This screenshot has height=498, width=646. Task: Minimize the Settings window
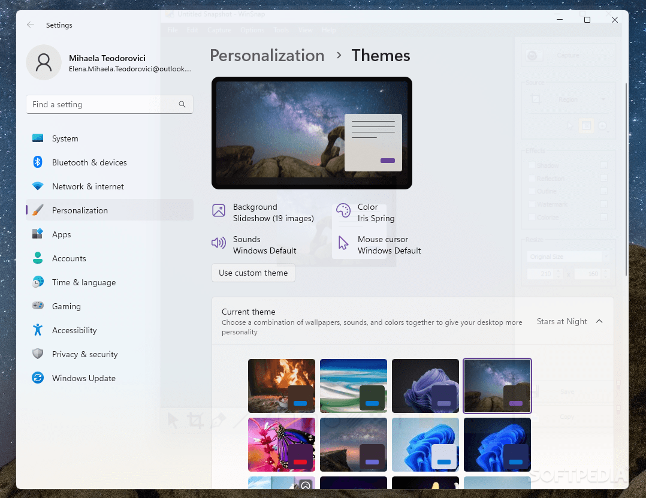[560, 19]
